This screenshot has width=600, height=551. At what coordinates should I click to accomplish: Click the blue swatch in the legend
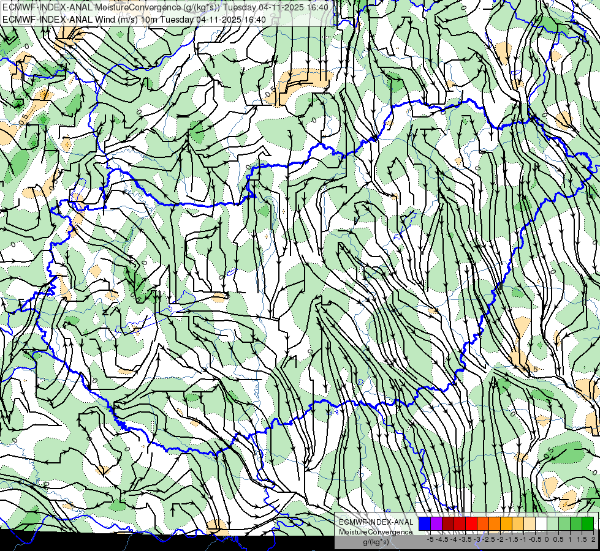pyautogui.click(x=425, y=523)
